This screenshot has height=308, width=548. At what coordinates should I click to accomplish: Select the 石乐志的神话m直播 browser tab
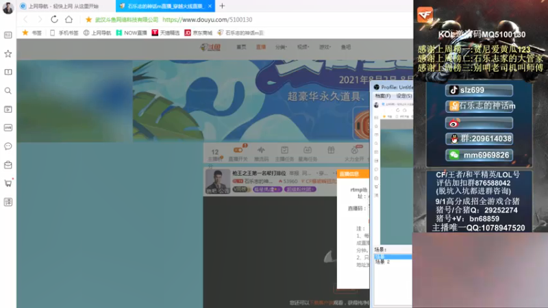coord(165,6)
